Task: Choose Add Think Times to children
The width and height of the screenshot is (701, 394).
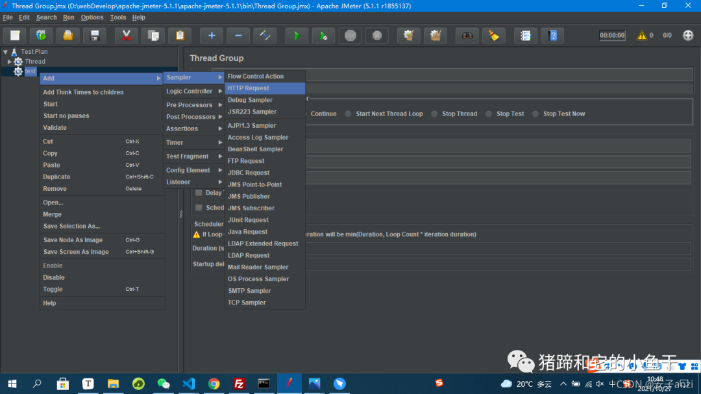Action: coord(102,92)
